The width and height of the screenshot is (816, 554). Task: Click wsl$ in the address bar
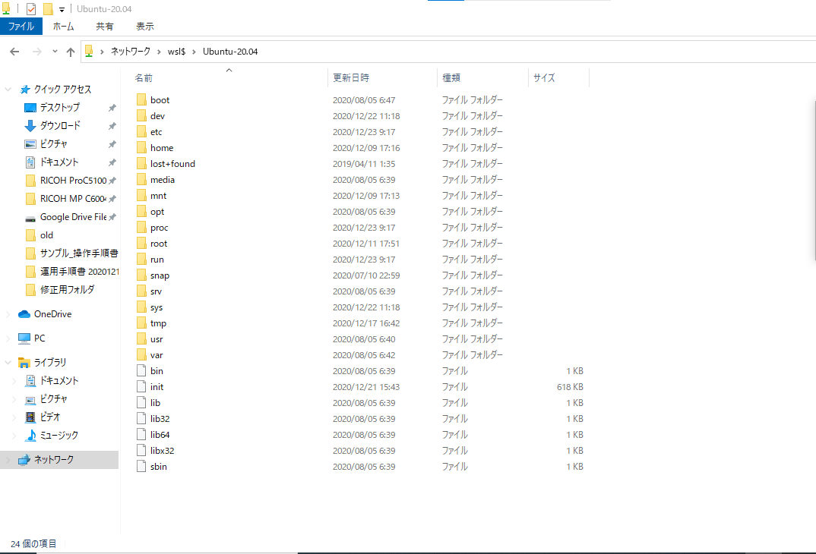point(176,52)
